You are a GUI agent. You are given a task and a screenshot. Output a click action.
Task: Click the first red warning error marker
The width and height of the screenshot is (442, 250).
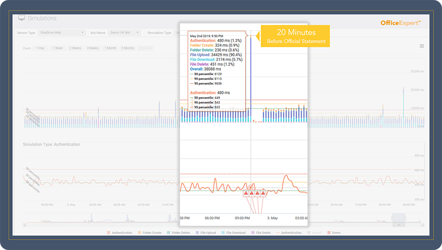[246, 194]
